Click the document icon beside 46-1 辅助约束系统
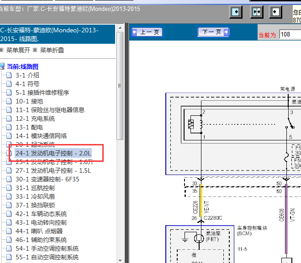 [x=9, y=240]
